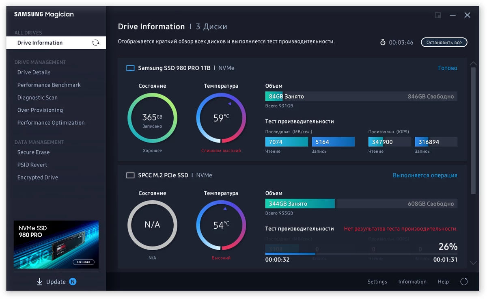Viewport: 487px width, 299px height.
Task: Select Over Provisioning
Action: tap(40, 110)
